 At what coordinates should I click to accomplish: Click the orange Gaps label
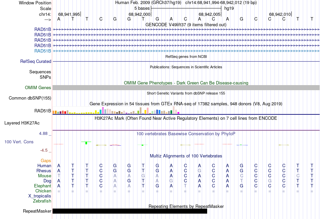point(46,161)
